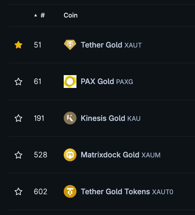Open the Tether Gold Tokens page
Image resolution: width=195 pixels, height=215 pixels.
[x=115, y=192]
